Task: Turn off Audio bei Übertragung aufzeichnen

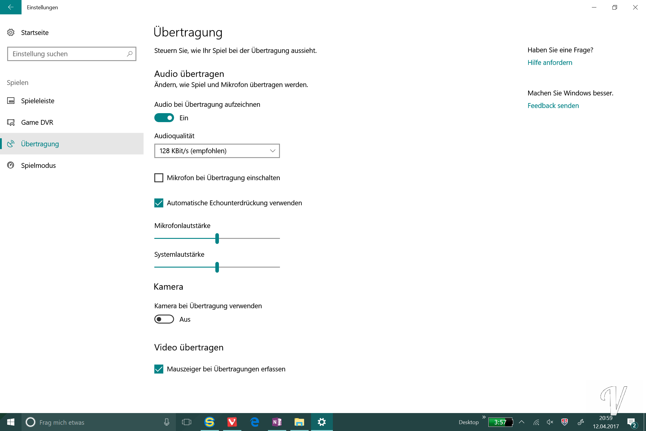Action: point(164,118)
